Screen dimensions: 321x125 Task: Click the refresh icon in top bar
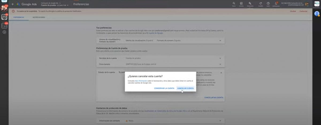261,4
